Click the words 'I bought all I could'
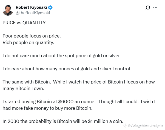Image resolution: width=165 pixels, height=130 pixels. click(118, 102)
